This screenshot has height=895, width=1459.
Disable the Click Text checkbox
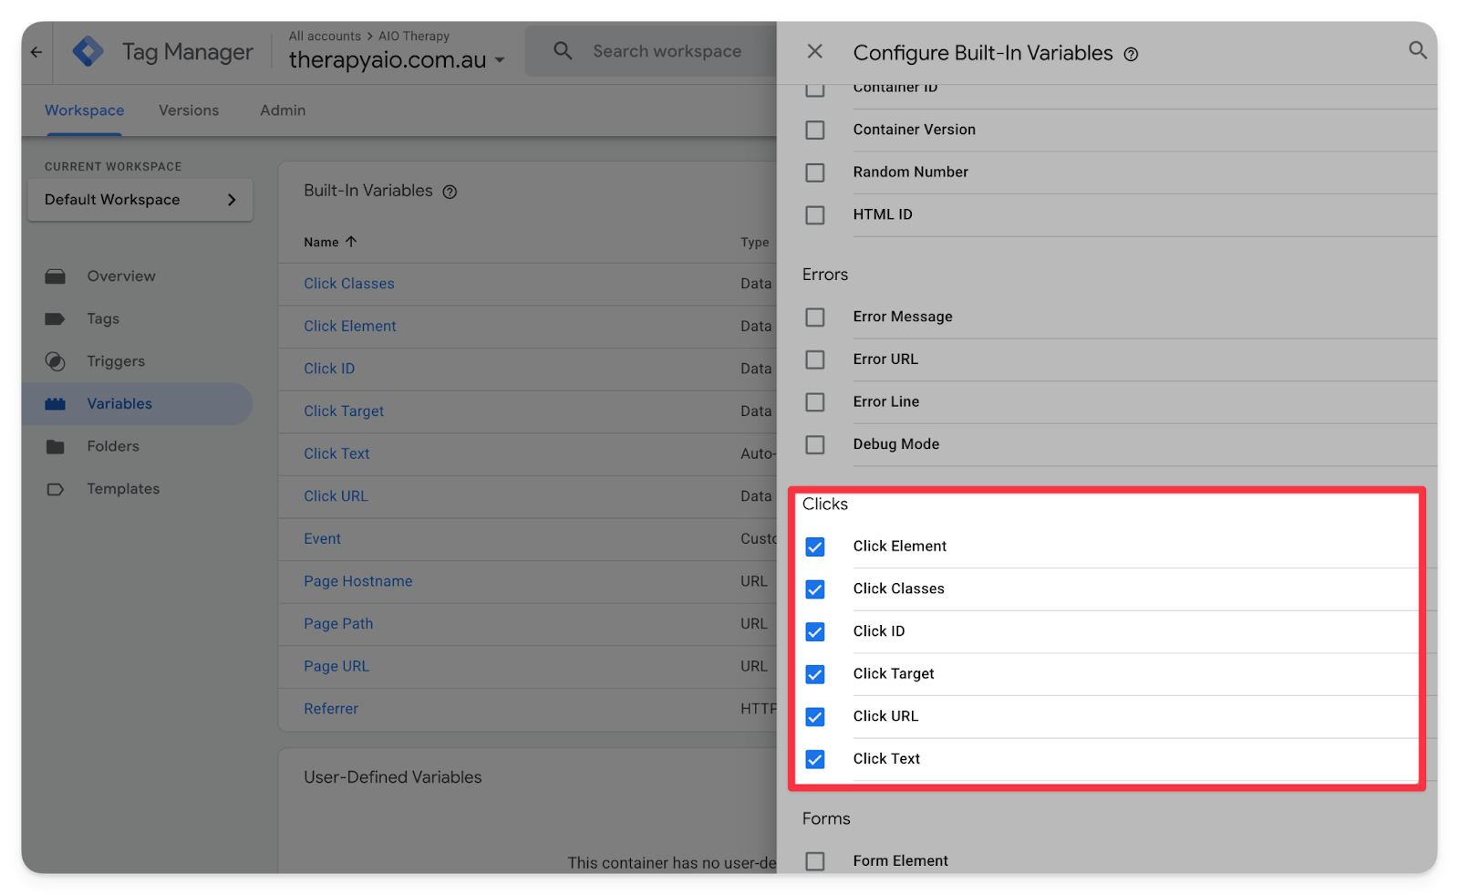coord(815,759)
